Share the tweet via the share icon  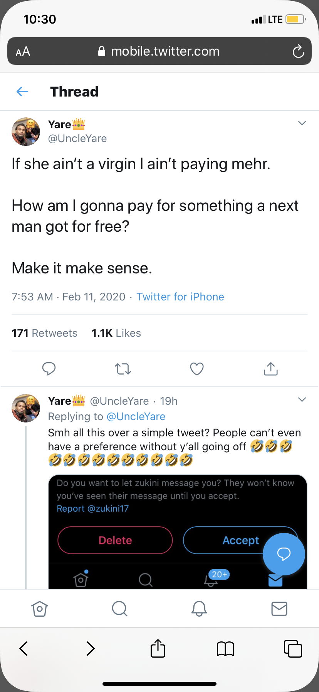tap(271, 369)
